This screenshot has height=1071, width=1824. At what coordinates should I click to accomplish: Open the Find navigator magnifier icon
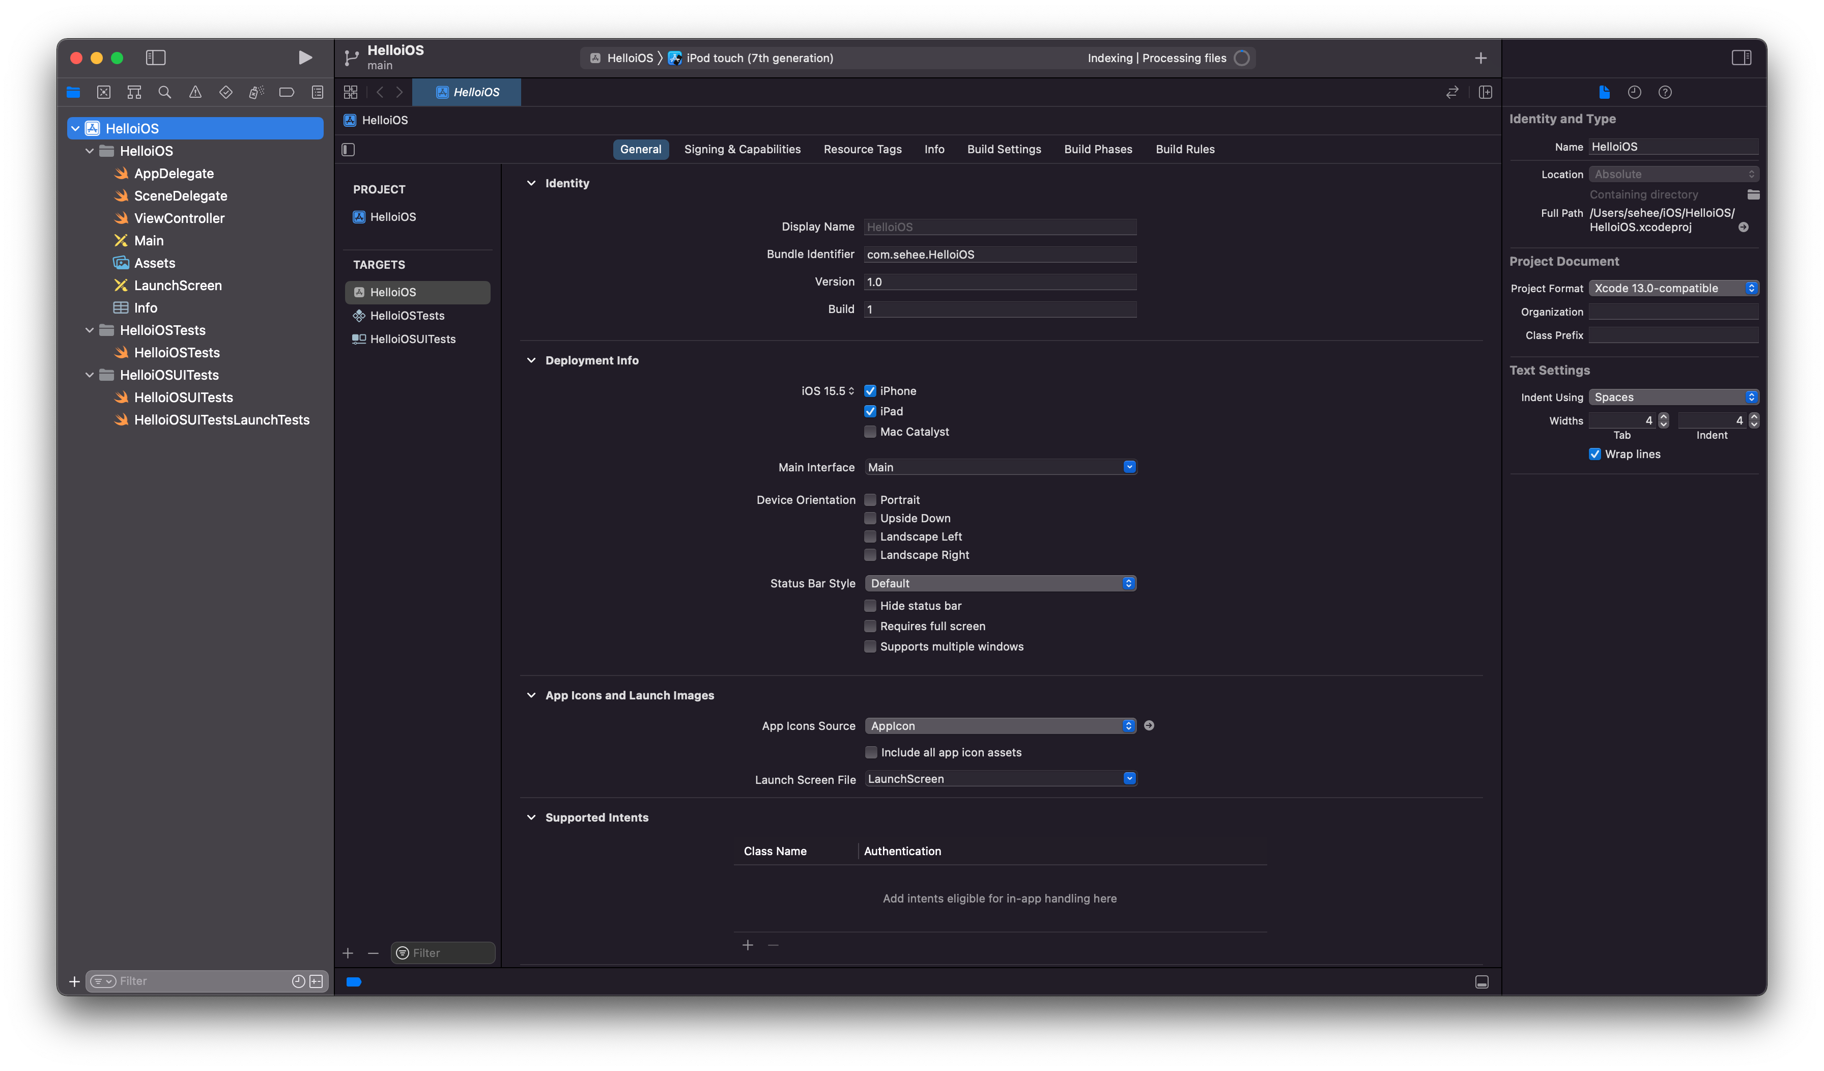164,92
